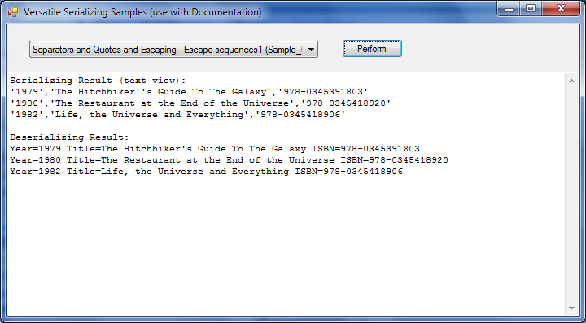Viewport: 586px width, 323px height.
Task: Click the line beginning 'Year=1982 Title=Life'
Action: (206, 172)
